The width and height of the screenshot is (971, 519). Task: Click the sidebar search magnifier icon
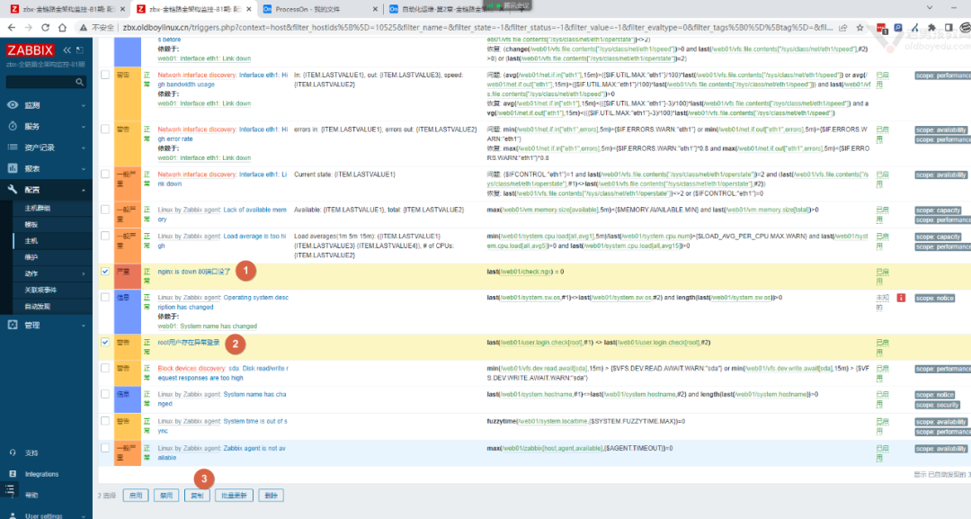click(79, 82)
